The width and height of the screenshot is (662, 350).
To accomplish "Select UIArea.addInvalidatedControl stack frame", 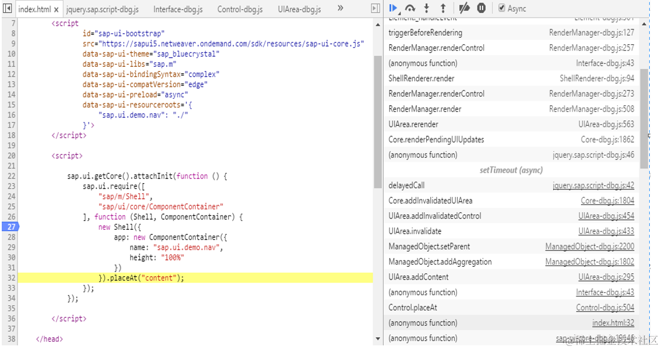I will click(511, 216).
